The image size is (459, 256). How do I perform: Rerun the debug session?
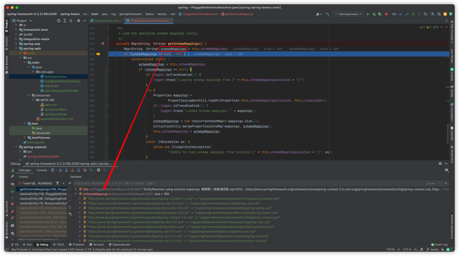tap(12, 170)
